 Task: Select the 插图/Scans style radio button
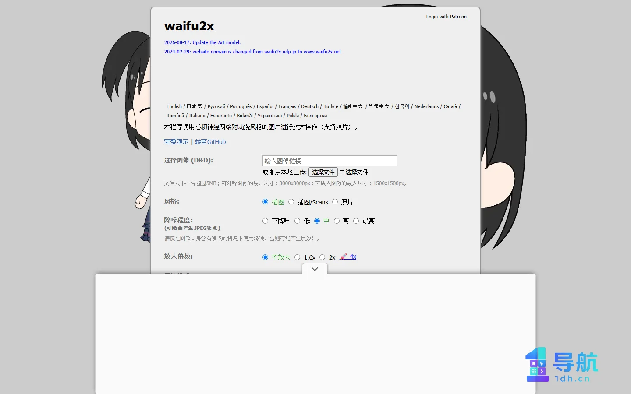pos(291,202)
